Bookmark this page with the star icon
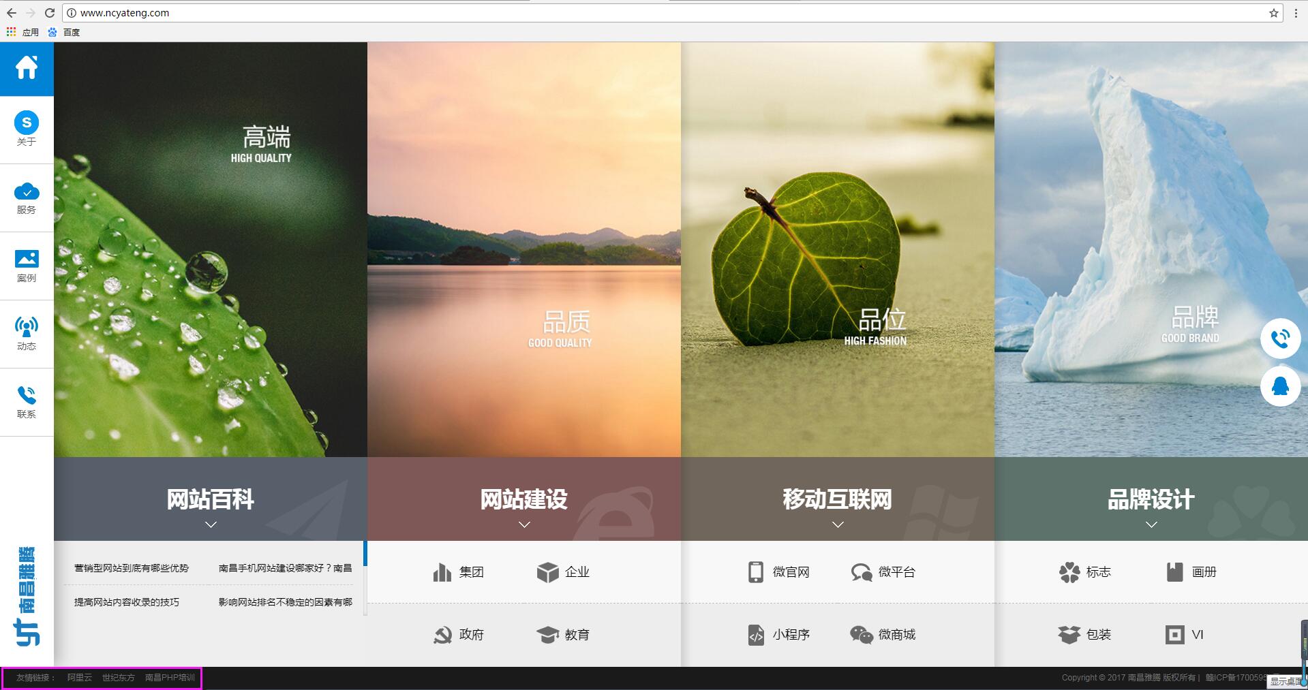This screenshot has height=690, width=1308. [1273, 13]
